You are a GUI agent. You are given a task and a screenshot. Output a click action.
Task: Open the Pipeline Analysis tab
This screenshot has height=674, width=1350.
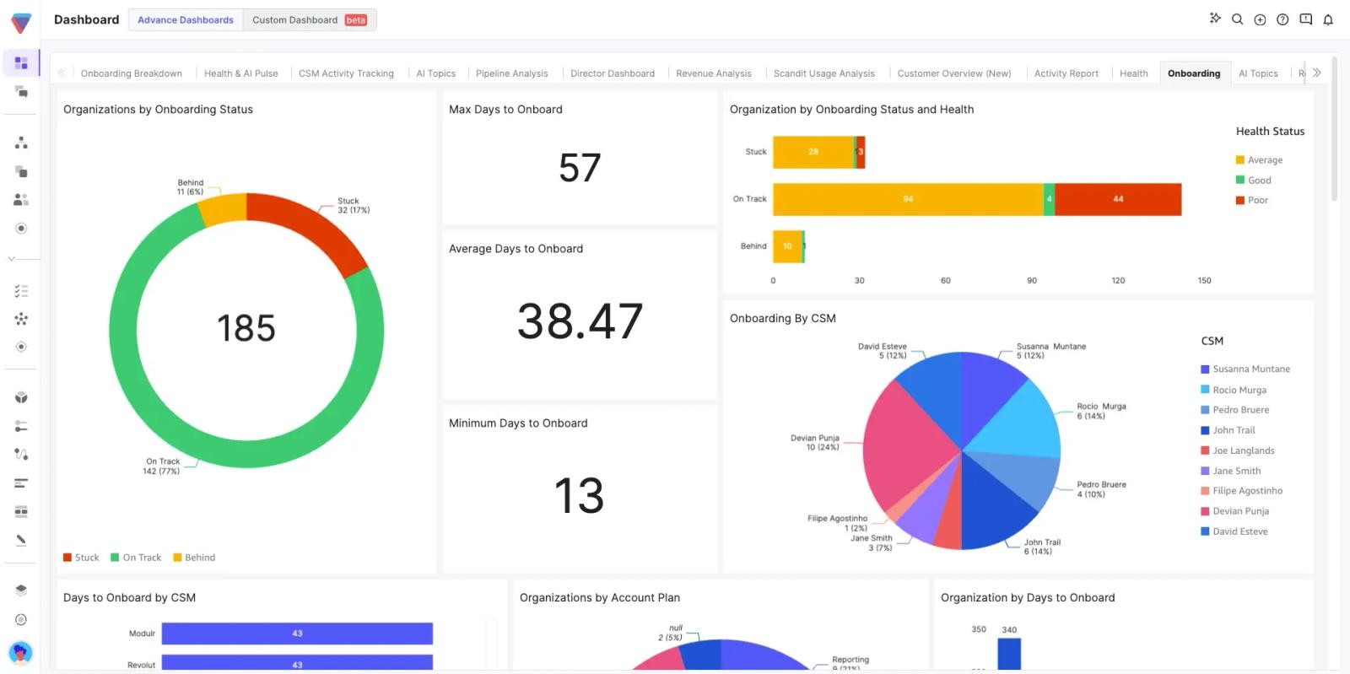pyautogui.click(x=512, y=73)
